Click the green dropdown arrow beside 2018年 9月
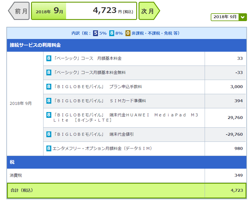 pos(243,17)
